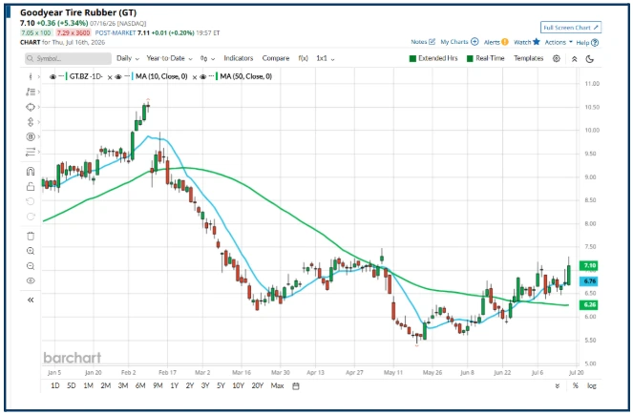Select the 1D time range
This screenshot has width=633, height=414.
point(55,386)
